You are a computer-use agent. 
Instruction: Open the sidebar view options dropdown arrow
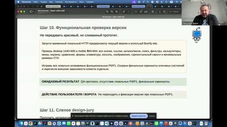tap(34, 12)
